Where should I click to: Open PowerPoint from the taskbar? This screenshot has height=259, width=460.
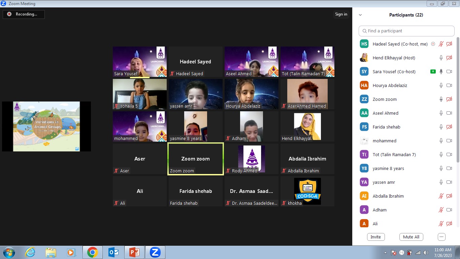134,252
